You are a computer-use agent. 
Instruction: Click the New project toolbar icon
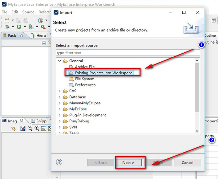[7, 20]
